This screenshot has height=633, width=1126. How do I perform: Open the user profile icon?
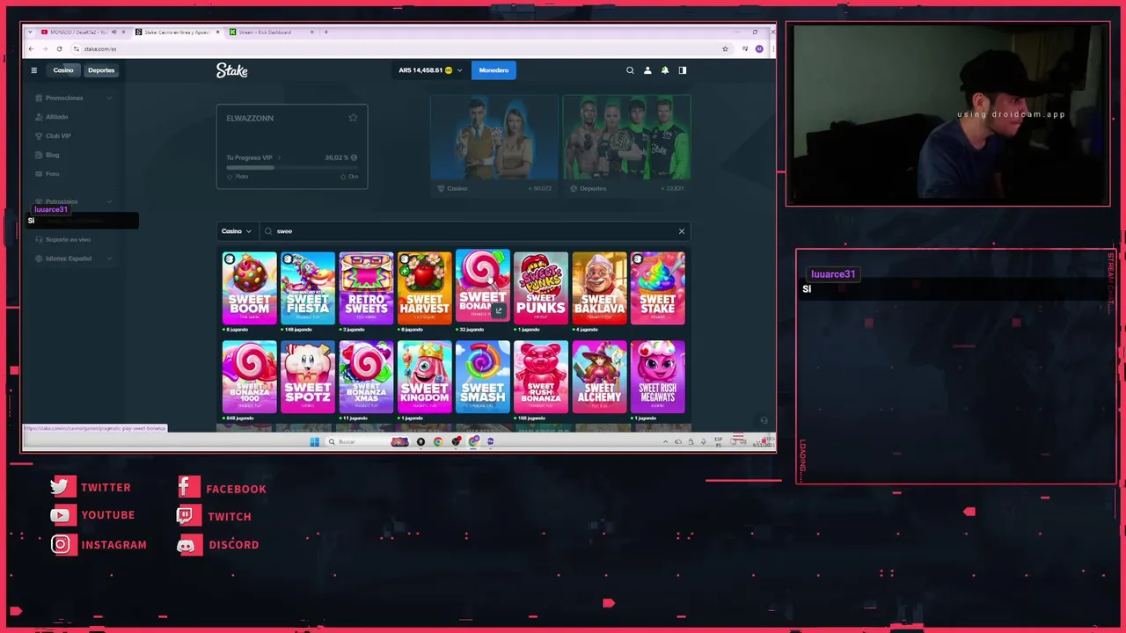(647, 70)
